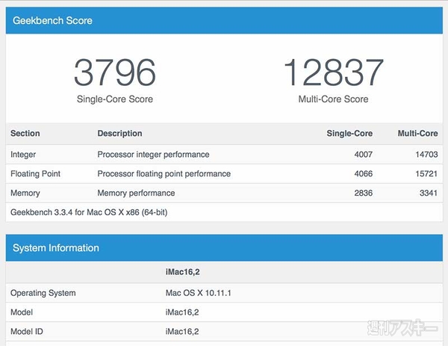Click the Geekbench Score header
448x346 pixels.
(x=224, y=20)
